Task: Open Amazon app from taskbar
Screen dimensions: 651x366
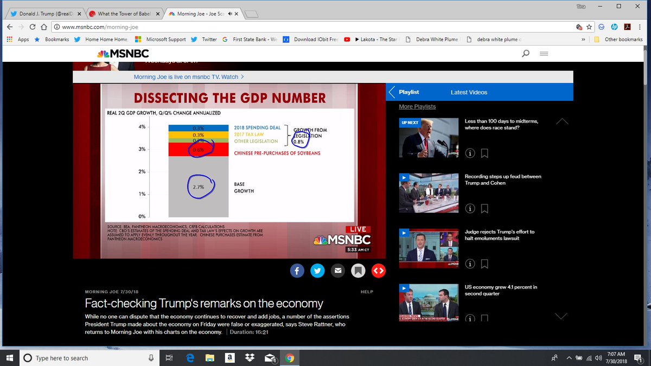Action: [230, 358]
